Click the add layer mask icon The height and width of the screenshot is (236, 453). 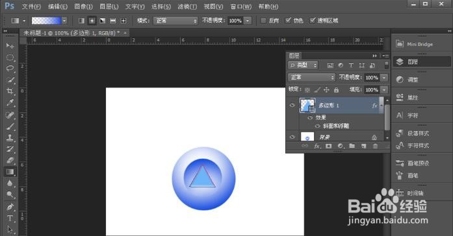(328, 146)
